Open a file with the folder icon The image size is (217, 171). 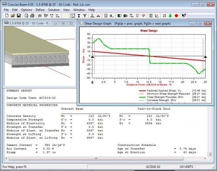[x=13, y=16]
